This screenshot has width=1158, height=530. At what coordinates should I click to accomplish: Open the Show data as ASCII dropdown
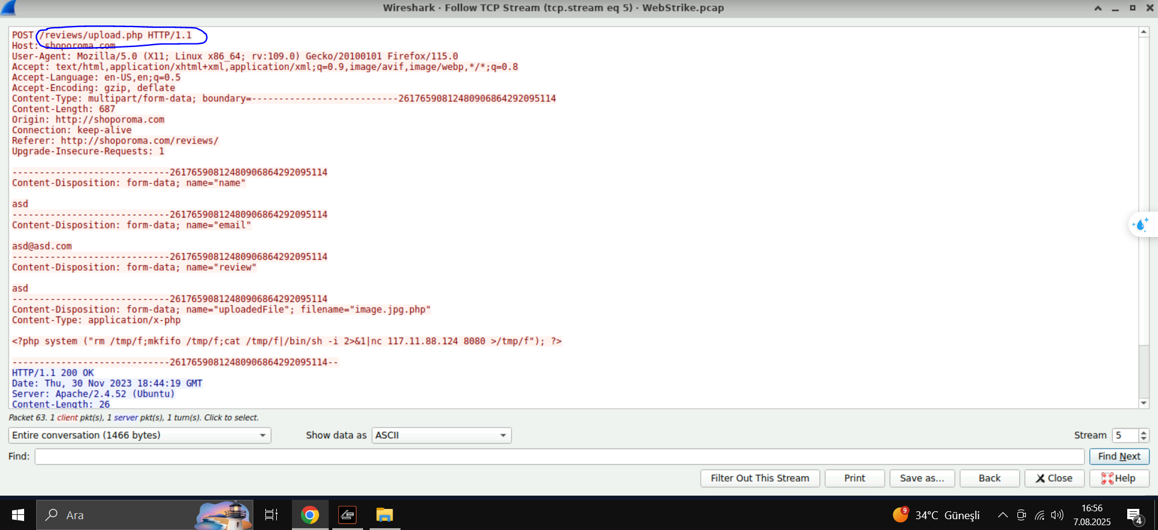tap(441, 435)
